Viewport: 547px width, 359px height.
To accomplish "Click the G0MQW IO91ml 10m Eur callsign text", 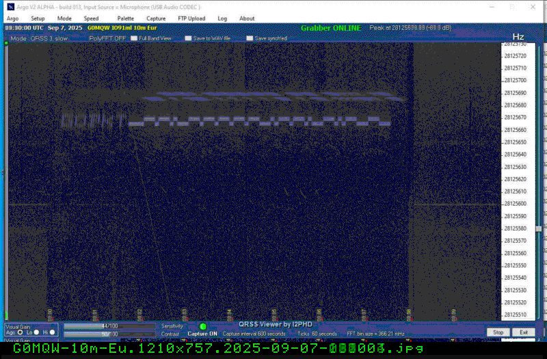I will (122, 28).
